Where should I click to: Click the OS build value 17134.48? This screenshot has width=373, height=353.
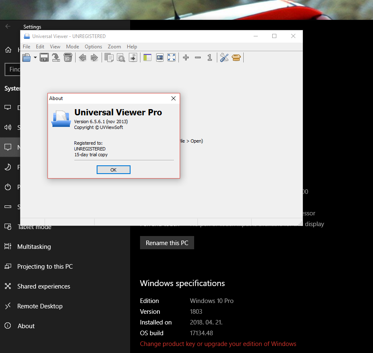[x=201, y=333]
